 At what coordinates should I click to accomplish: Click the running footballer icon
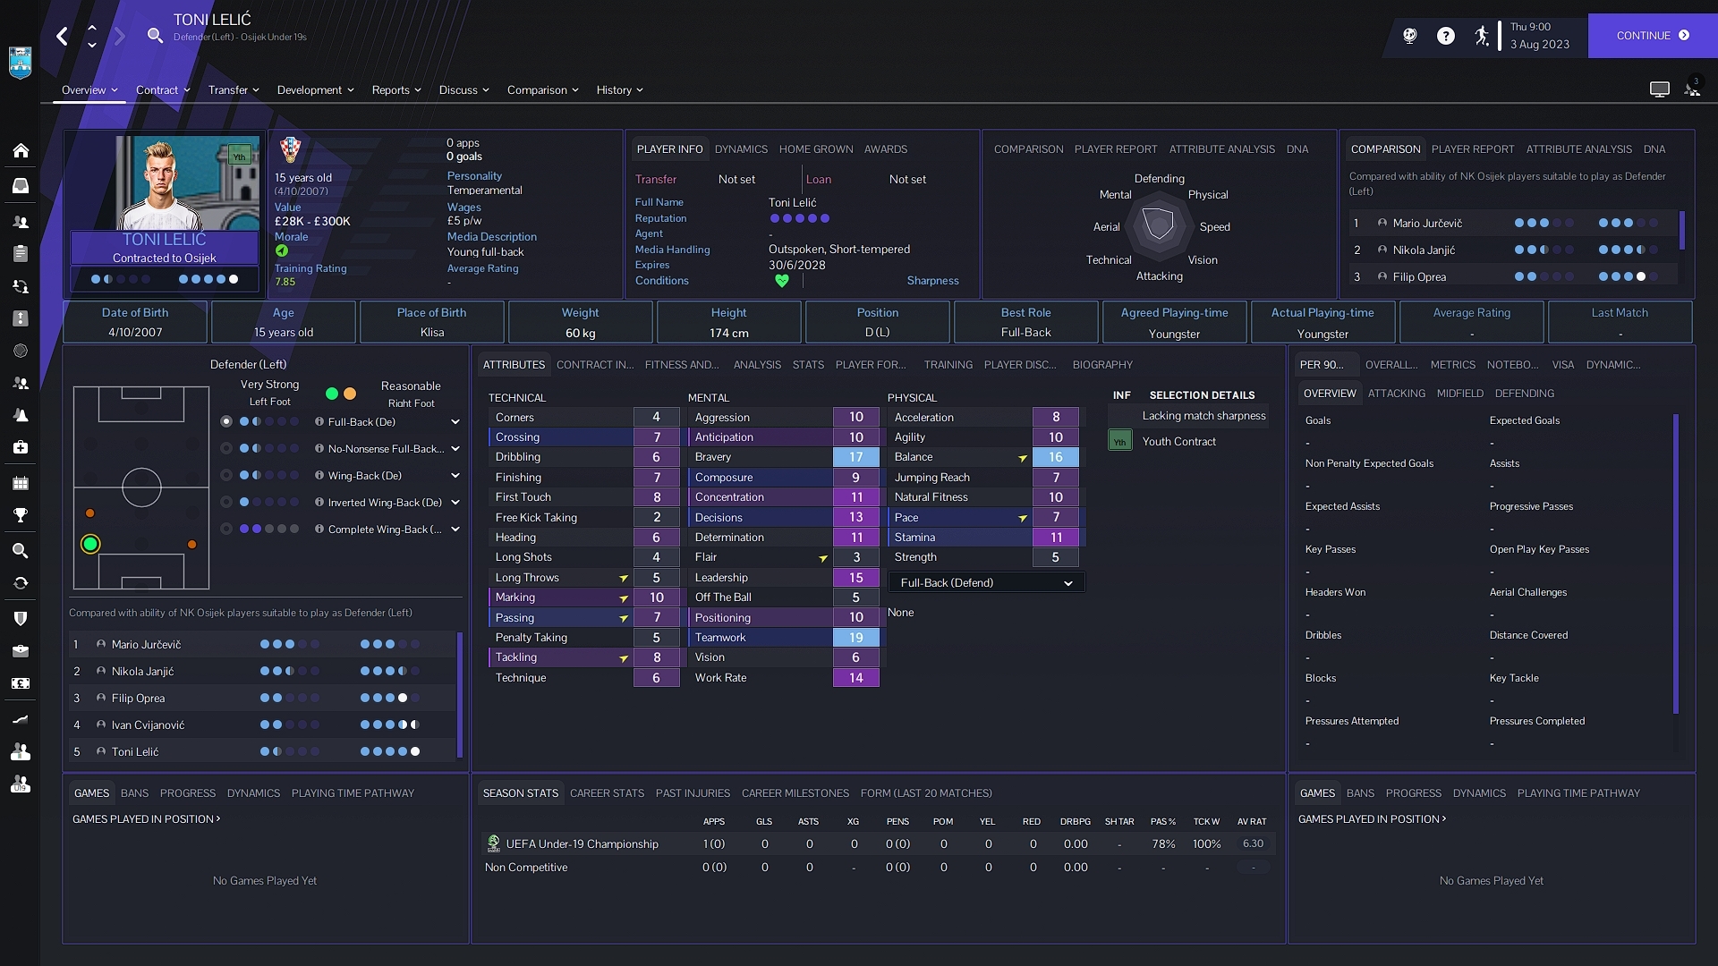click(x=1482, y=36)
